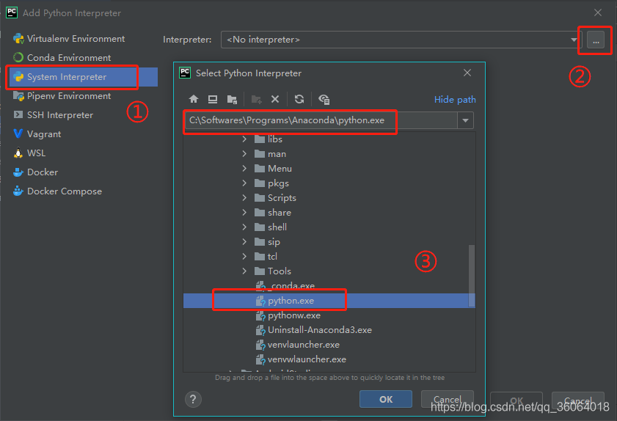Click the New Folder icon
The height and width of the screenshot is (421, 617).
[x=256, y=99]
